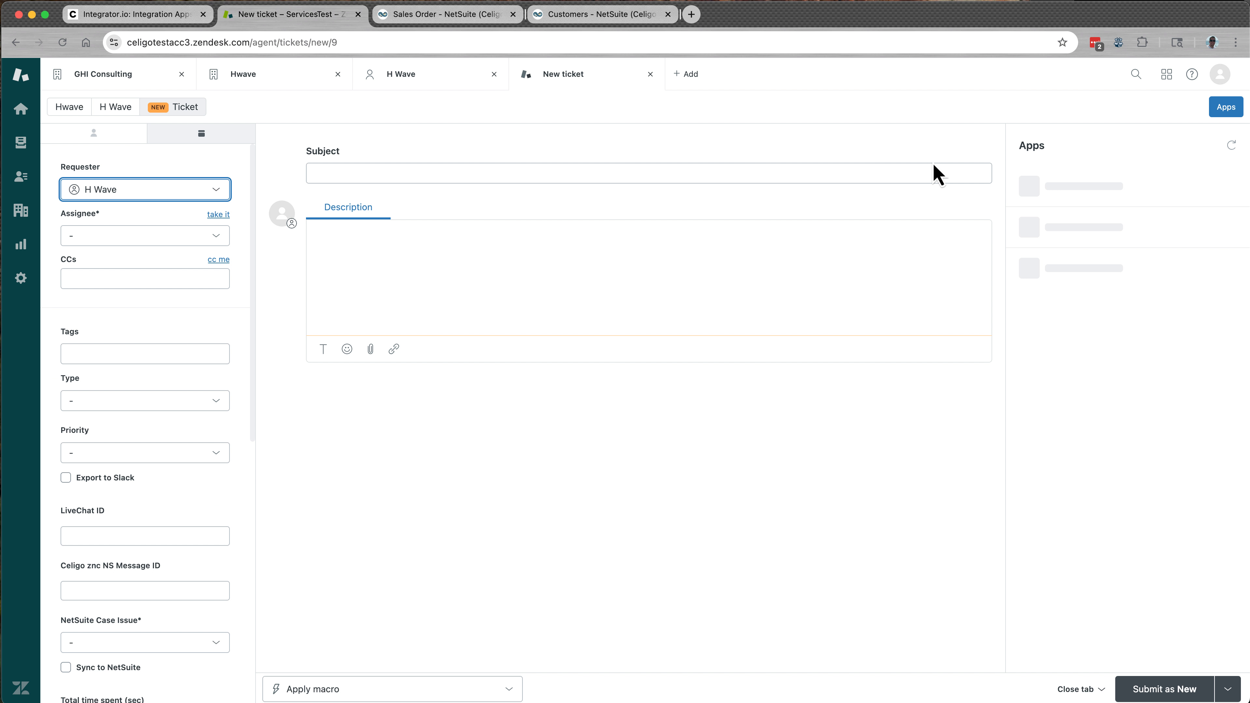The width and height of the screenshot is (1250, 703).
Task: Expand the NetSuite Case Issue dropdown
Action: tap(144, 642)
